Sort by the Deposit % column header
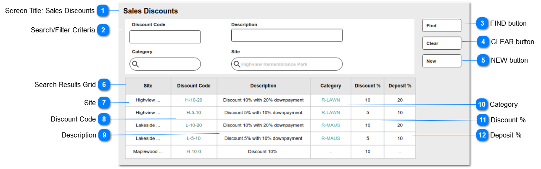The height and width of the screenshot is (169, 541). [400, 86]
